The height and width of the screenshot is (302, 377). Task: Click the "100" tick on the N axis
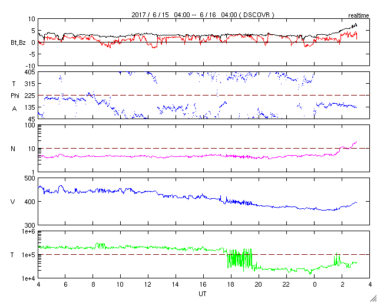pos(30,126)
